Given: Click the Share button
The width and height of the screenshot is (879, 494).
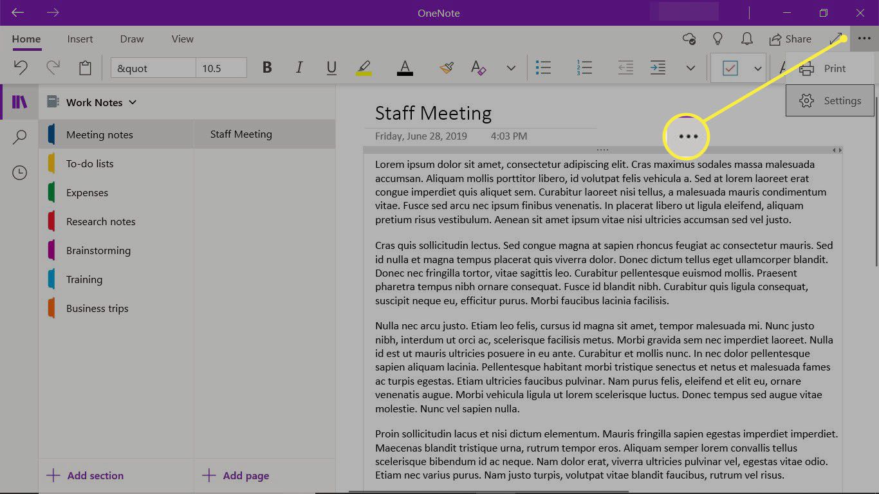Looking at the screenshot, I should (x=790, y=39).
